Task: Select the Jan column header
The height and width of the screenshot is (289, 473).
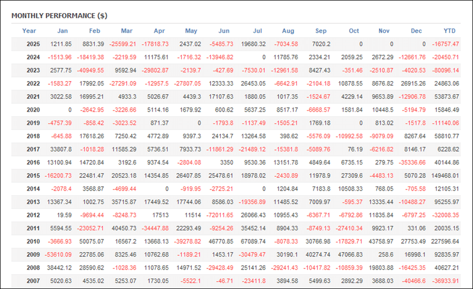Action: pos(63,31)
